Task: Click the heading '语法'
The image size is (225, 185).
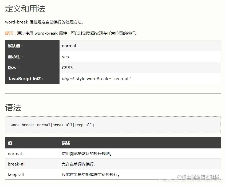Action: 13,108
